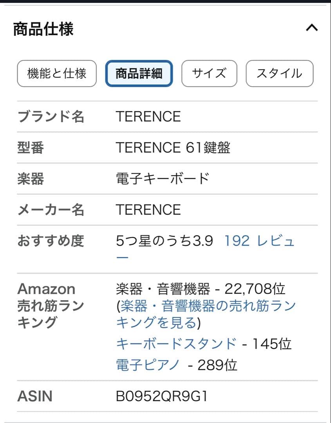The height and width of the screenshot is (423, 331).
Task: Open the 商品詳細 tab
Action: coord(139,74)
